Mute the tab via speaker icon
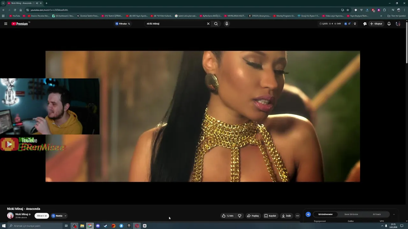This screenshot has width=408, height=229. coord(37,3)
